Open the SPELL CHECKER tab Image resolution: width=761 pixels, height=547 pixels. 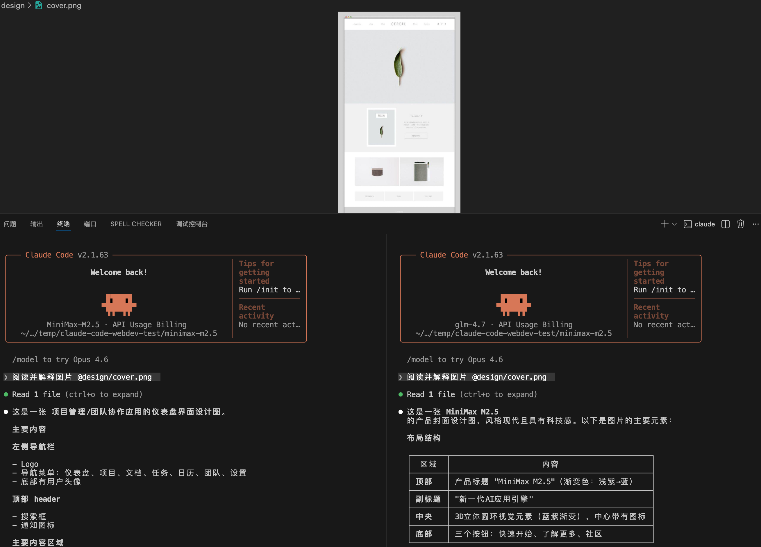[136, 224]
